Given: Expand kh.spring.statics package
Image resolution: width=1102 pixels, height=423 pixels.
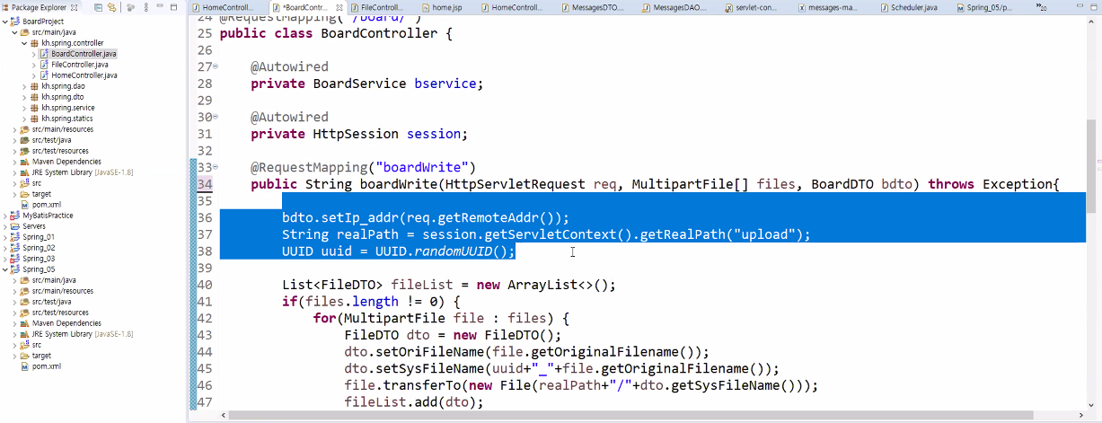Looking at the screenshot, I should tap(24, 119).
